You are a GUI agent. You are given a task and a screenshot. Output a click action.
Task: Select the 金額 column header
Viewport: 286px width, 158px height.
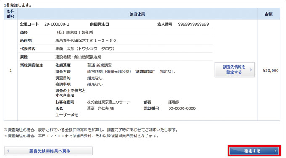[x=268, y=14]
